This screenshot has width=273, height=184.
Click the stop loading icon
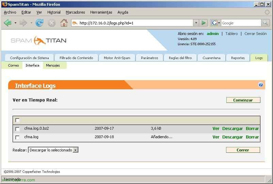[51, 23]
